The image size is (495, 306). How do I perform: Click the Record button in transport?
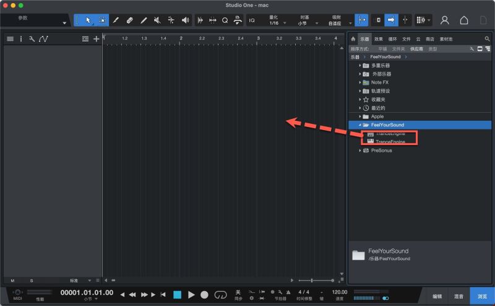coord(205,295)
